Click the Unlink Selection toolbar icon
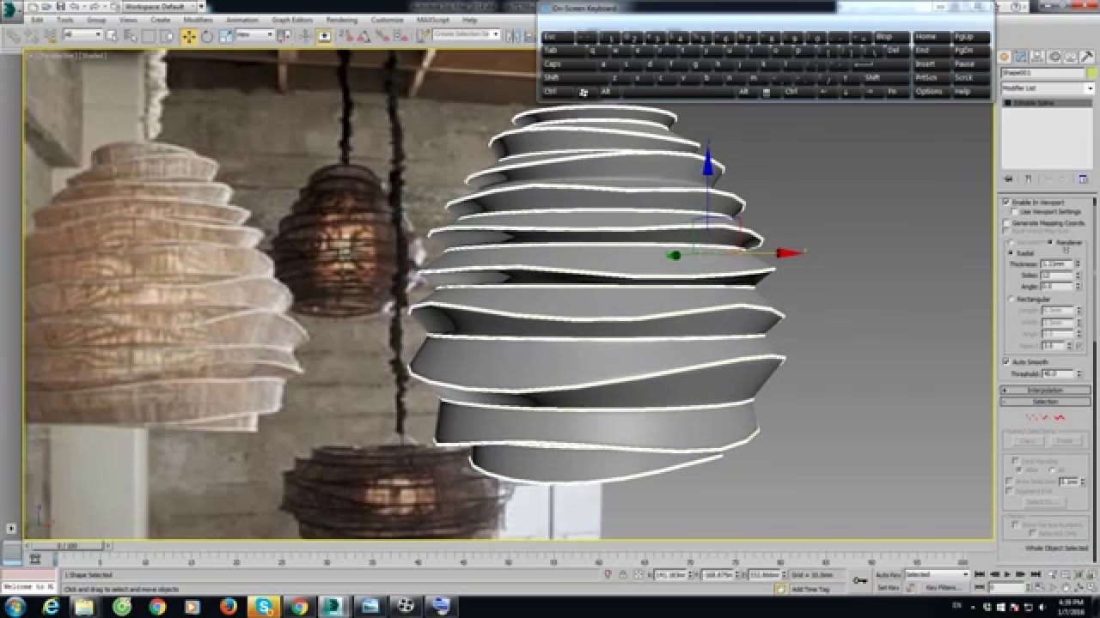The width and height of the screenshot is (1100, 618). point(31,36)
